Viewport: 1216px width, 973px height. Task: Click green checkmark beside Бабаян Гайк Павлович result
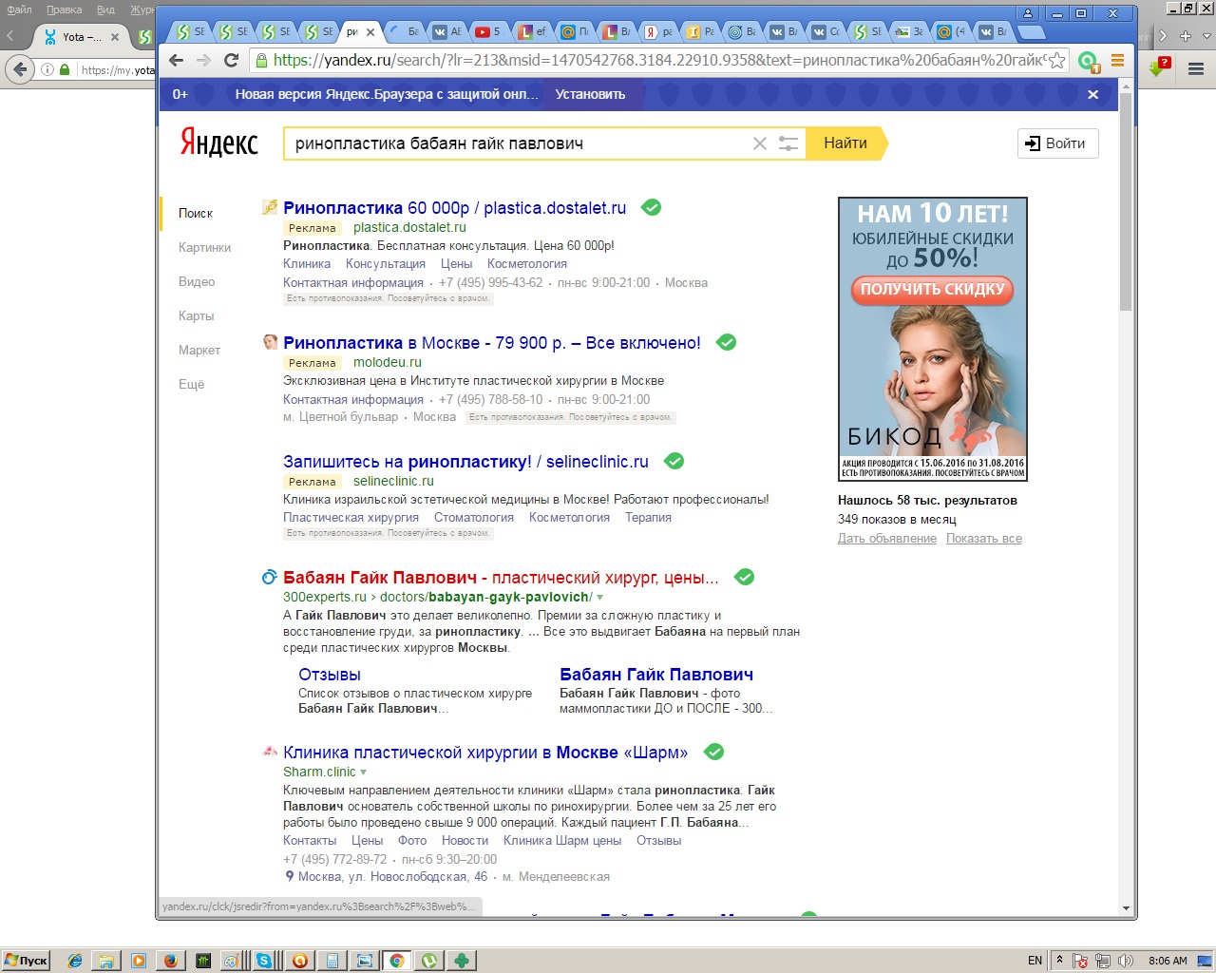click(745, 577)
